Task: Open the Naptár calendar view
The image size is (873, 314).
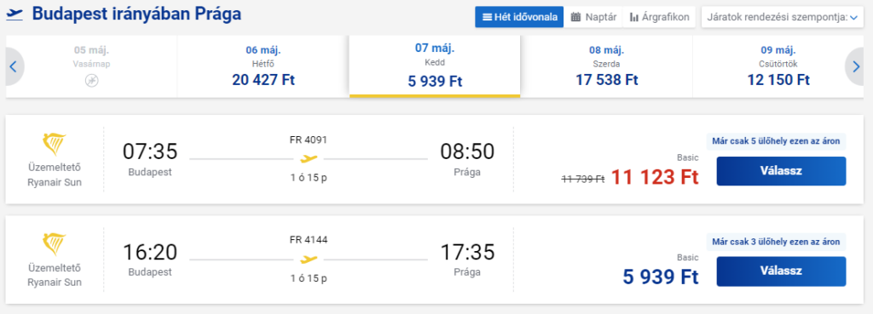Action: click(593, 17)
